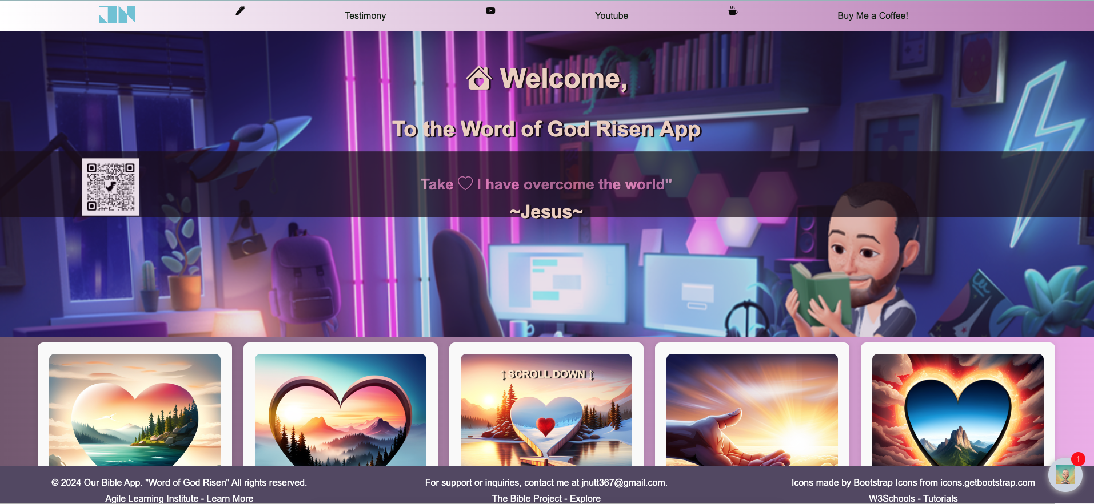Image resolution: width=1094 pixels, height=504 pixels.
Task: Click the pen icon beside Testimony
Action: 240,11
